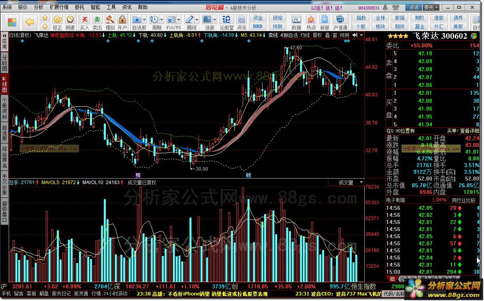Click the 资讯 button in the title bar
Image resolution: width=484 pixels, height=301 pixels.
[x=414, y=8]
